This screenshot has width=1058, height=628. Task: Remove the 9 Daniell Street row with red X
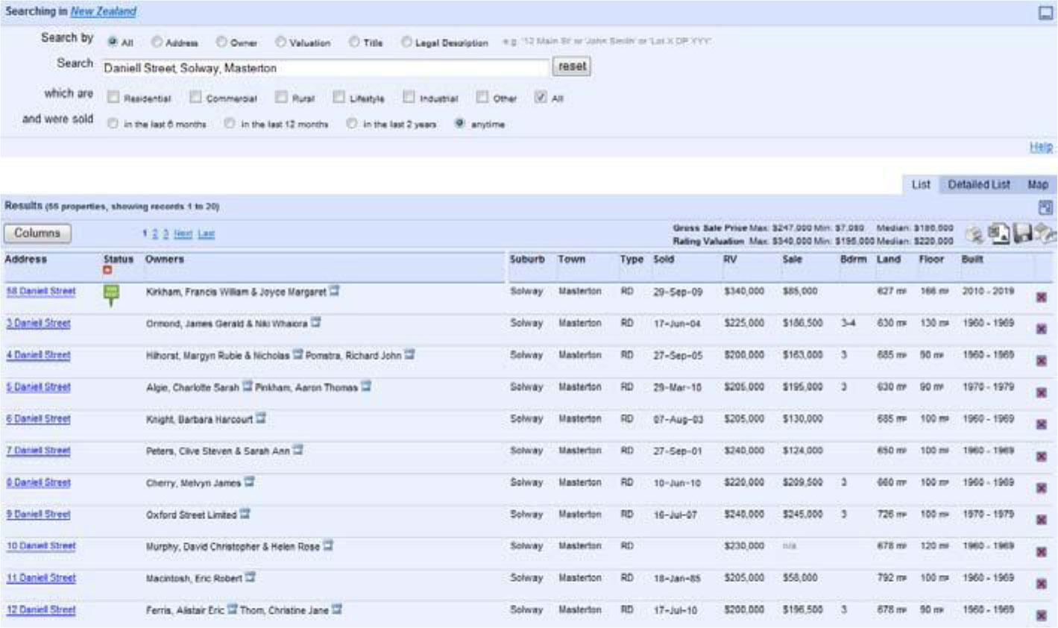(1042, 521)
